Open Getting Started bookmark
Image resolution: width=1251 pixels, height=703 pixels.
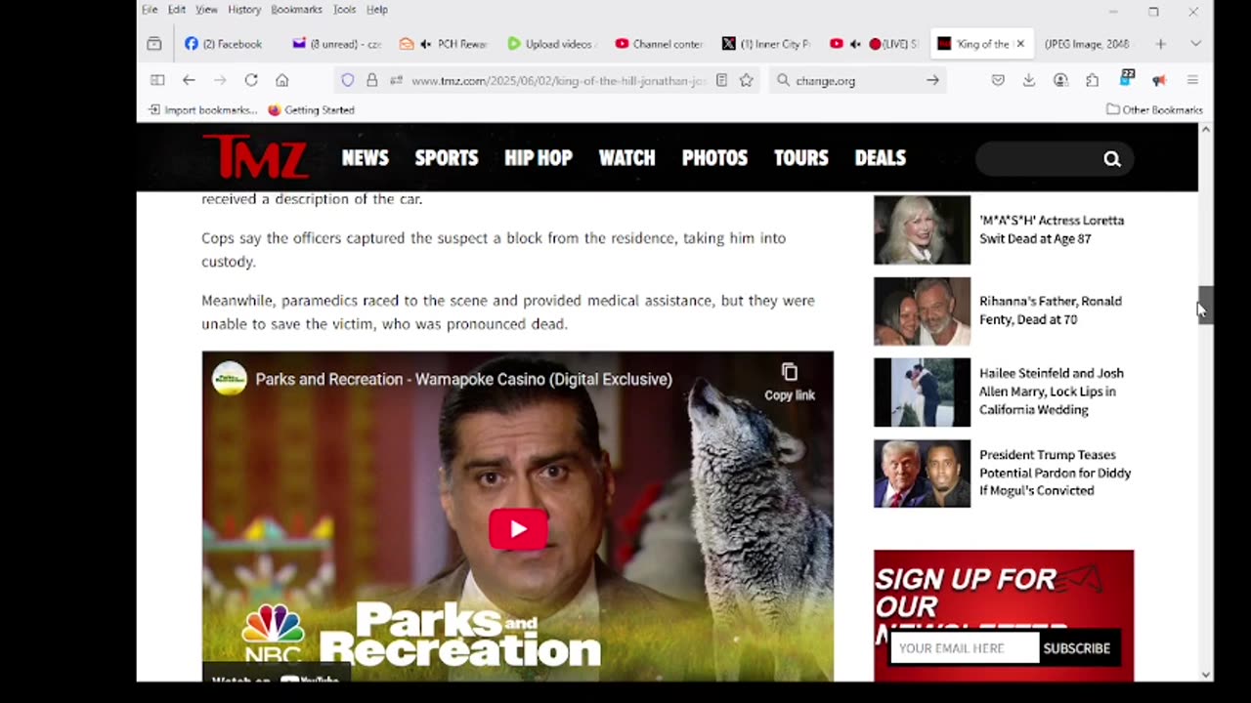point(312,109)
